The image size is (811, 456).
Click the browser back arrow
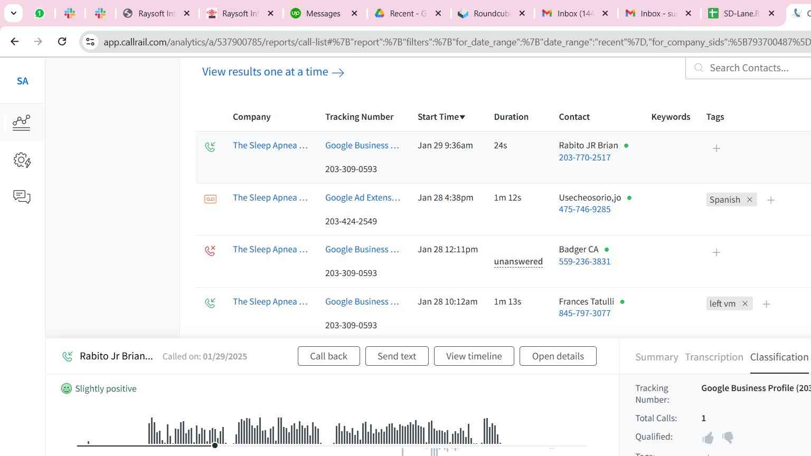tap(15, 41)
